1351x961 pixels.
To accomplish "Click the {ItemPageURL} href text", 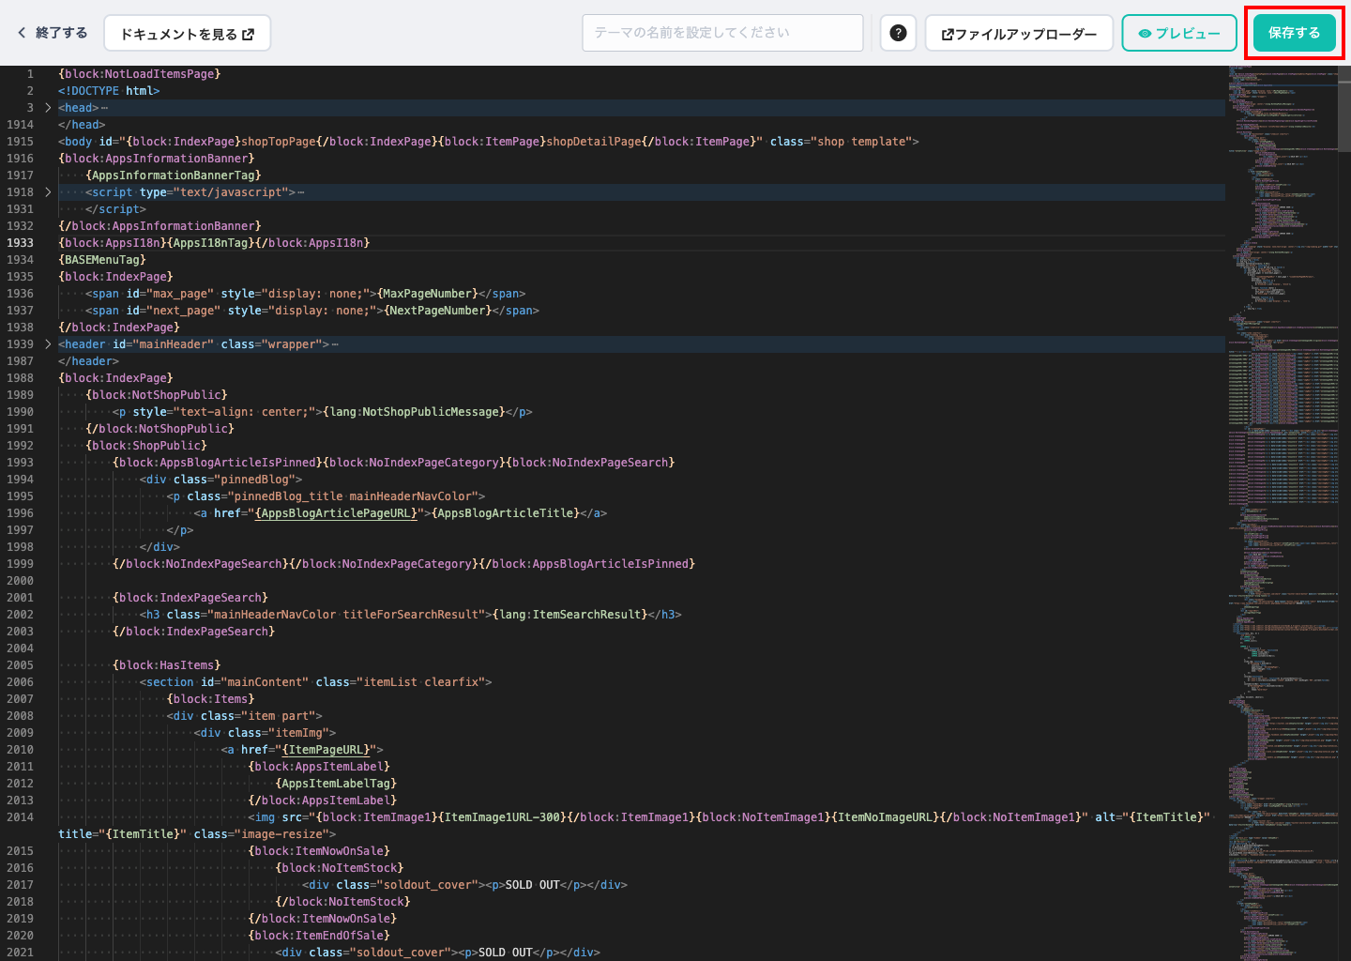I will [326, 750].
